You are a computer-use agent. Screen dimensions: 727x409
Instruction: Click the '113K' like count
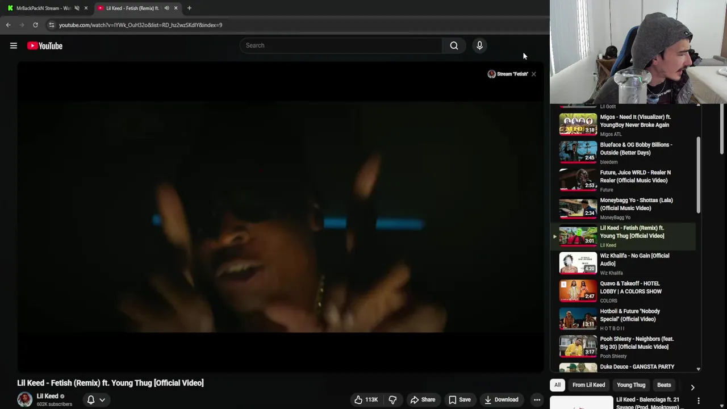[371, 400]
